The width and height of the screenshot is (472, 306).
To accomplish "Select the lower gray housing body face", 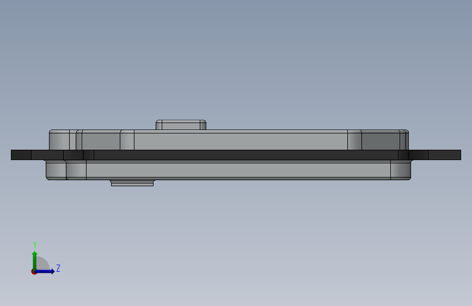I will click(x=238, y=170).
